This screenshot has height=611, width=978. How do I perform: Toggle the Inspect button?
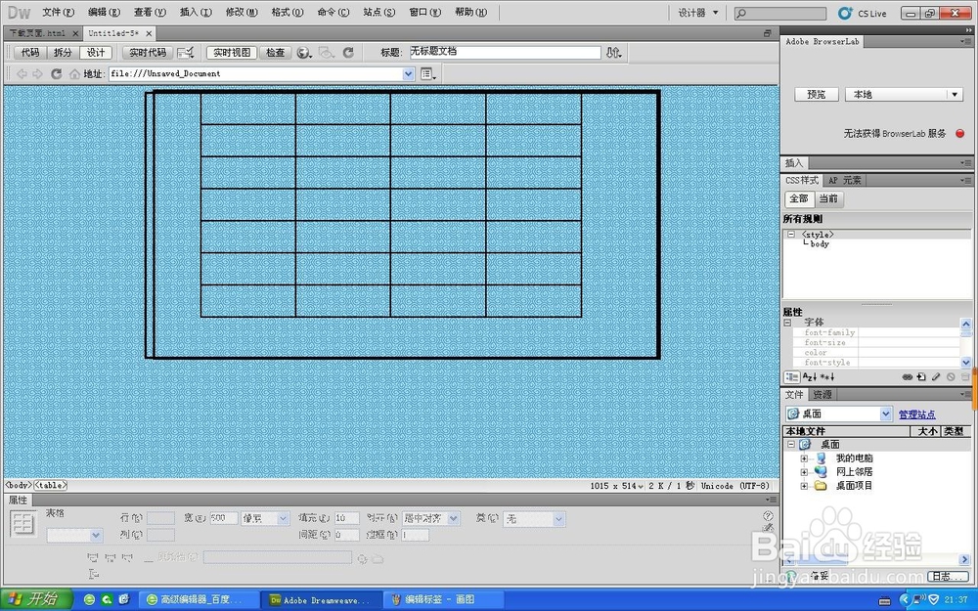(x=275, y=53)
